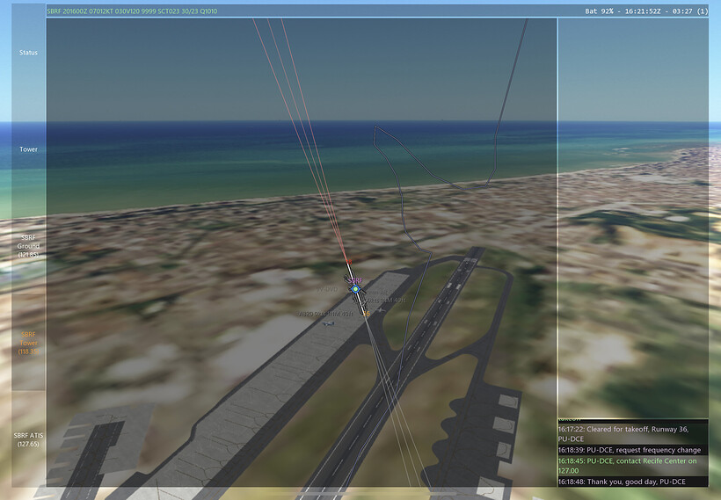Select the 16:17:22 cleared for takeoff message

click(633, 434)
